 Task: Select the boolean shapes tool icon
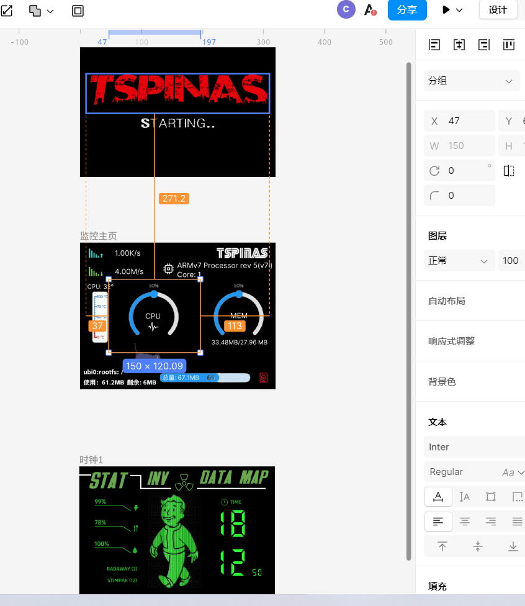(35, 11)
